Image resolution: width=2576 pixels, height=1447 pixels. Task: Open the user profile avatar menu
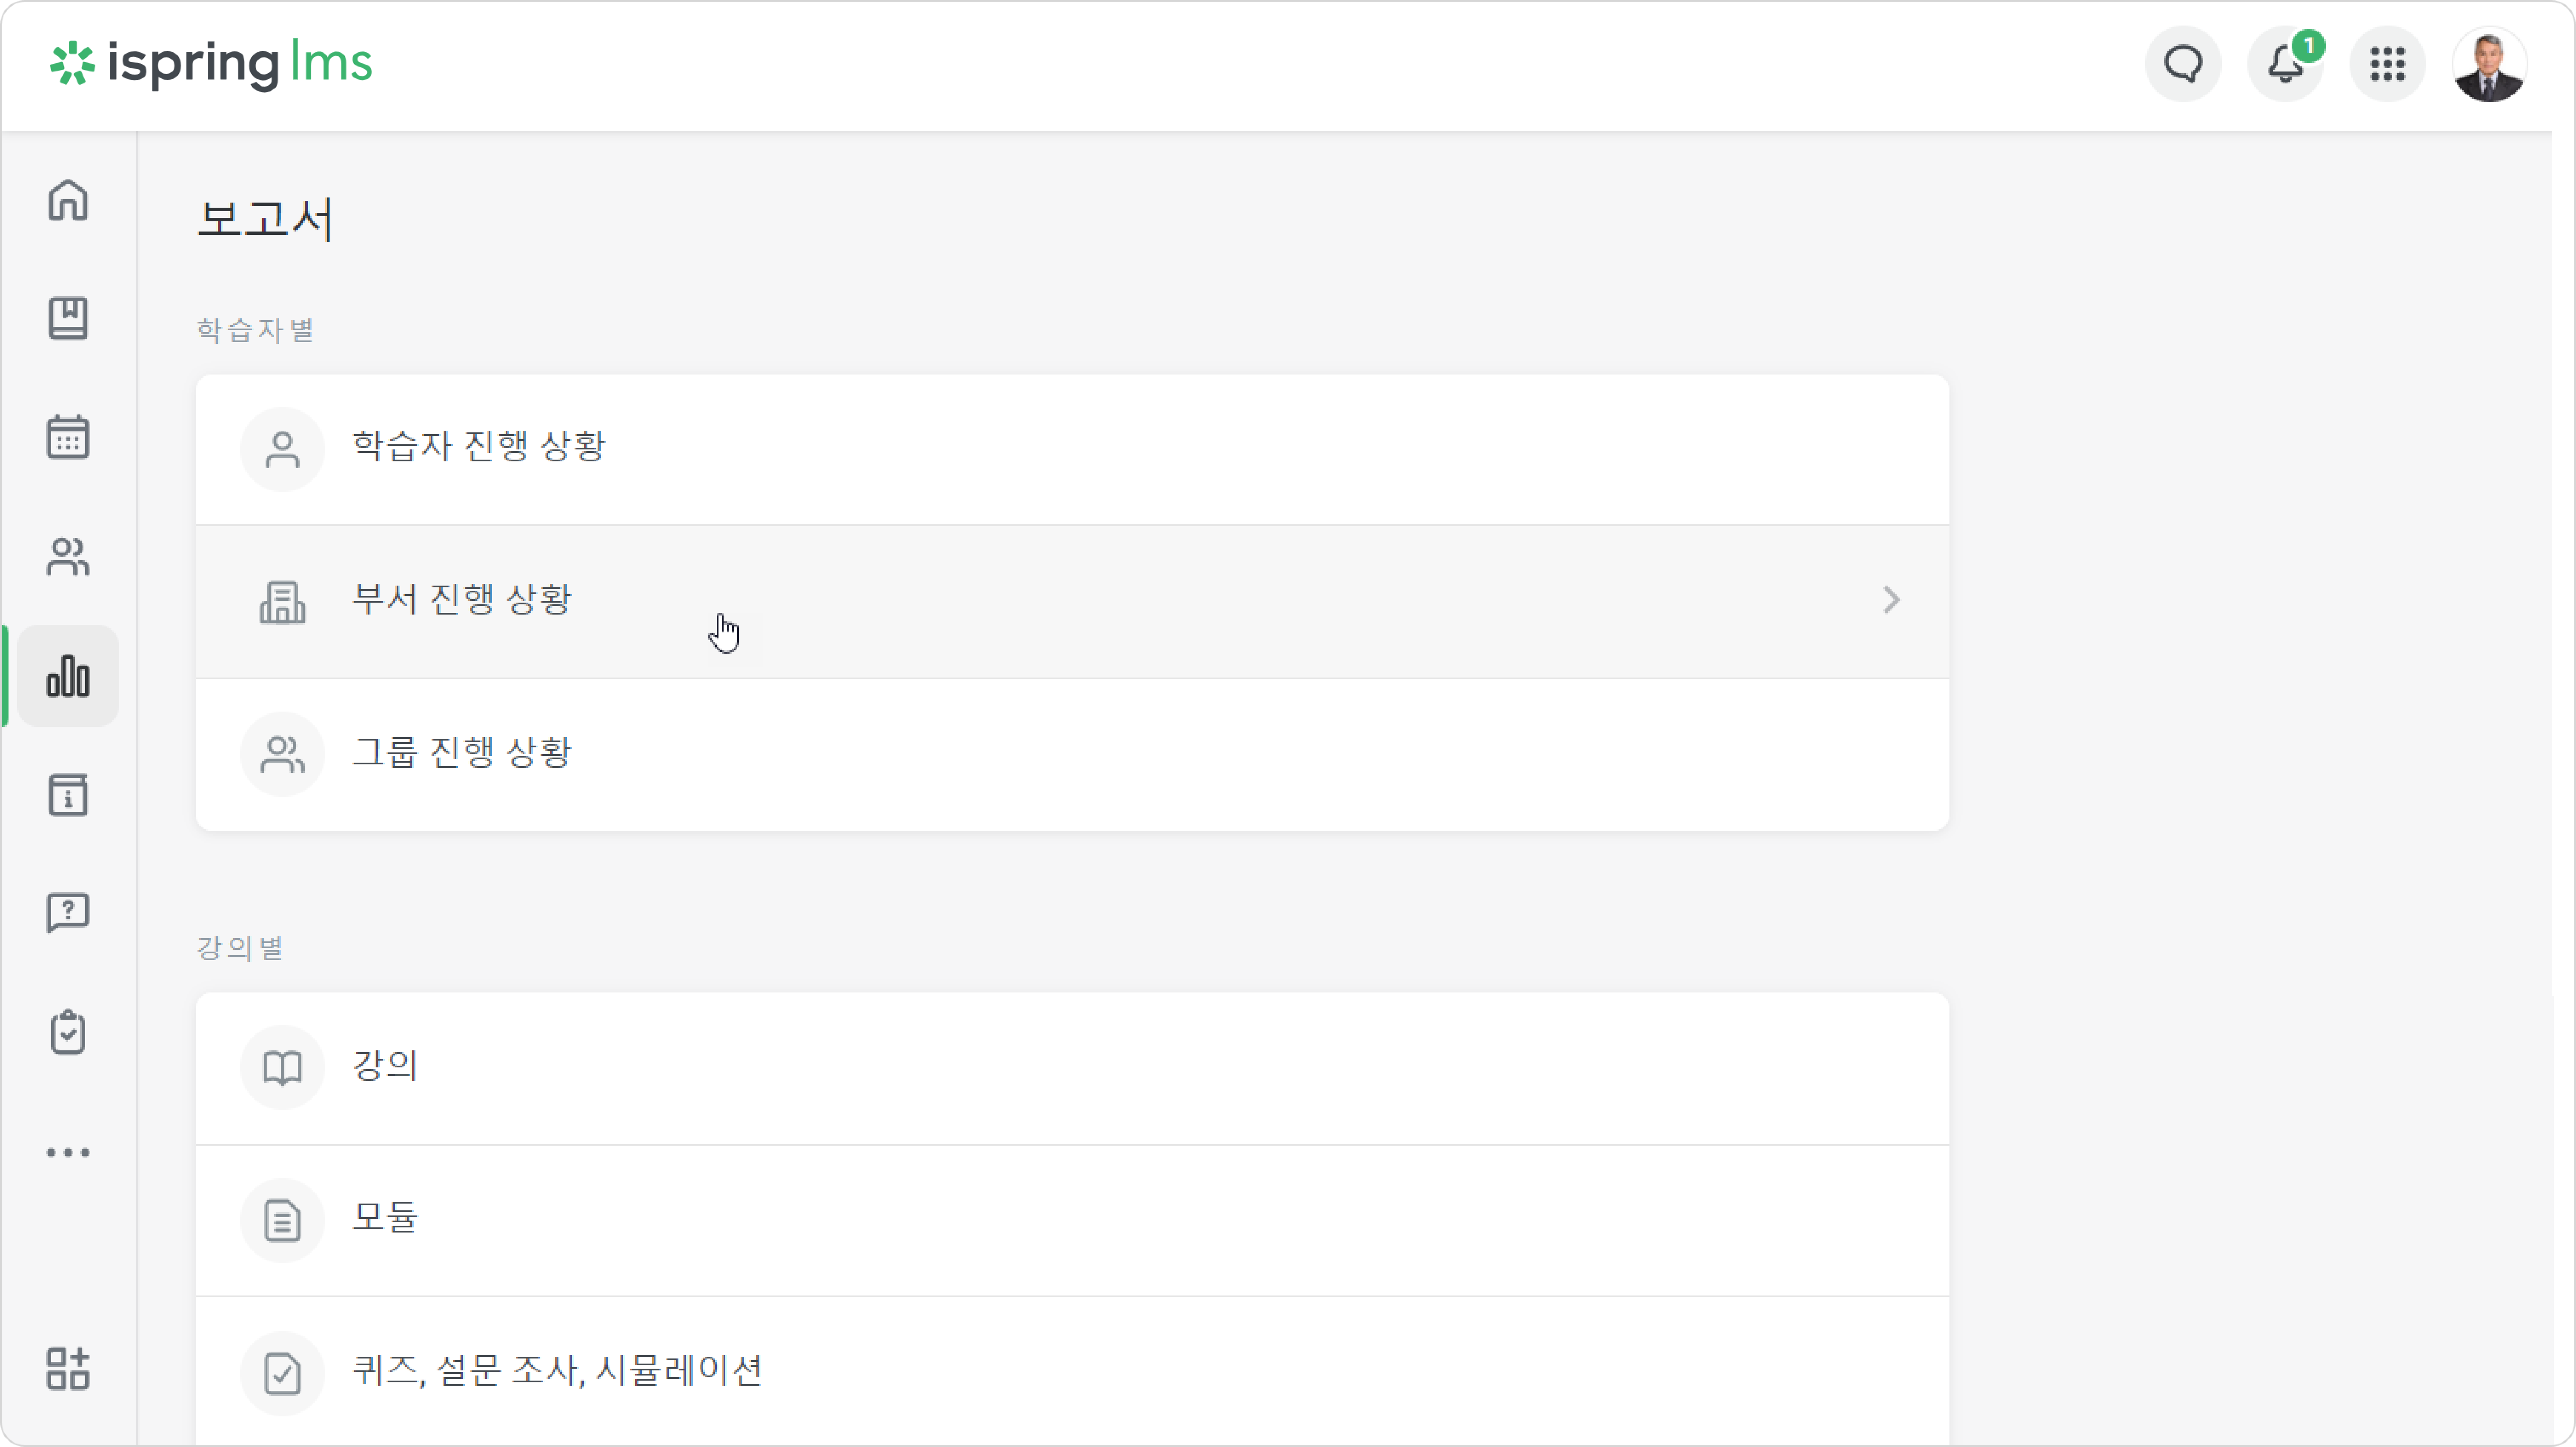(2489, 64)
